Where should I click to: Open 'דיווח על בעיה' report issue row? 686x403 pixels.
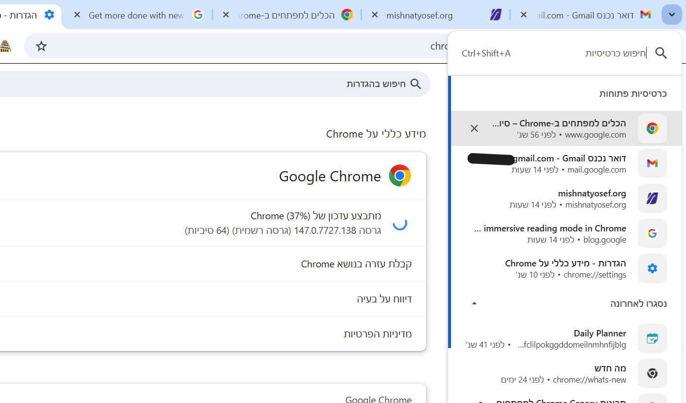click(x=213, y=299)
